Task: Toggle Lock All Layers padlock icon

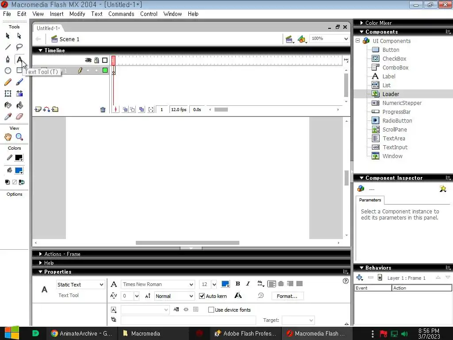Action: point(96,60)
